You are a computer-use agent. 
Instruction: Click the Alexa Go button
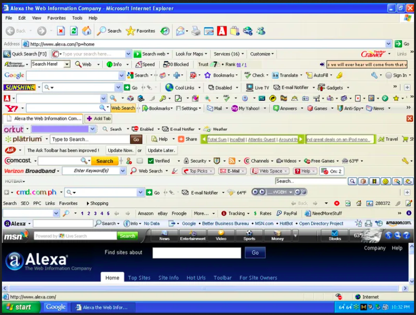(255, 252)
